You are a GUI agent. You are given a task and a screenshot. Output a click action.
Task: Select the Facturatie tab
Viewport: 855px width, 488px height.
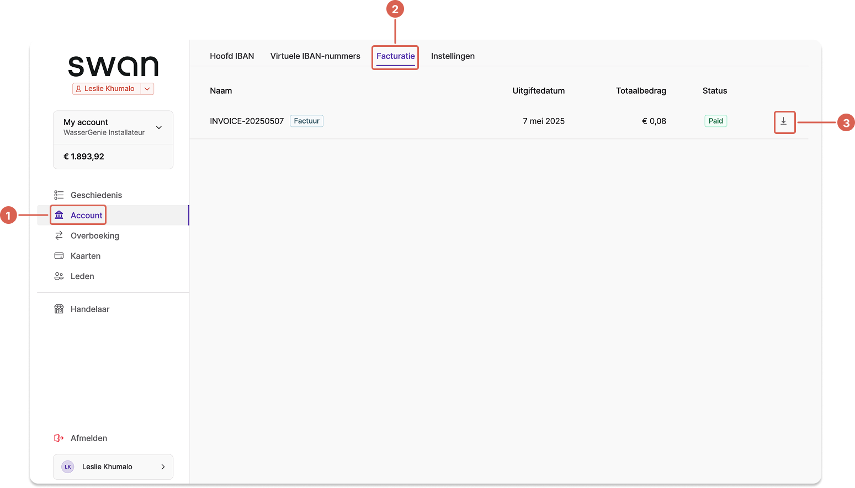tap(396, 56)
